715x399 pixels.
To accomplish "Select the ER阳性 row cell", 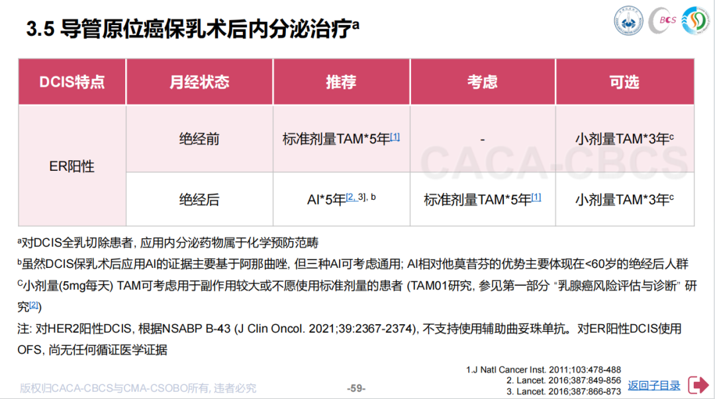I will pyautogui.click(x=71, y=166).
